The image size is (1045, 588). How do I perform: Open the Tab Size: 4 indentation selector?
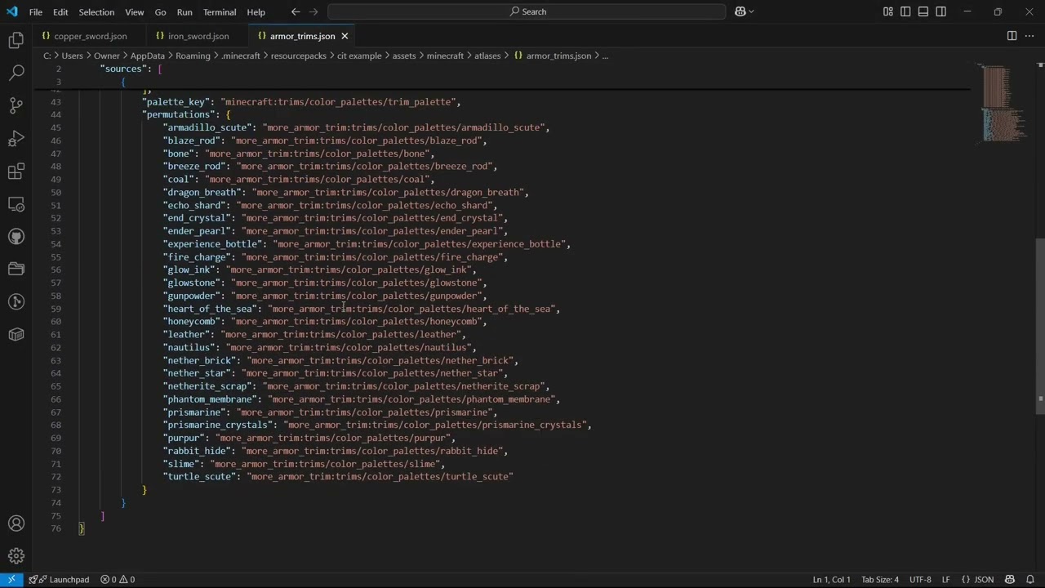click(x=880, y=580)
